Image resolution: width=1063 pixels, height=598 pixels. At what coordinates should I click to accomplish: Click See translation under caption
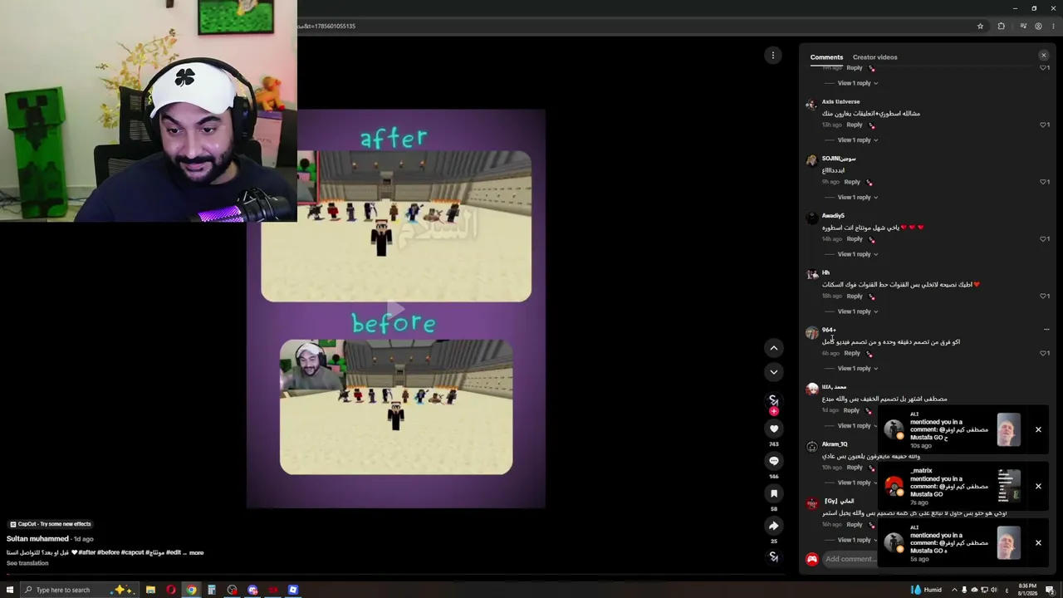point(27,563)
